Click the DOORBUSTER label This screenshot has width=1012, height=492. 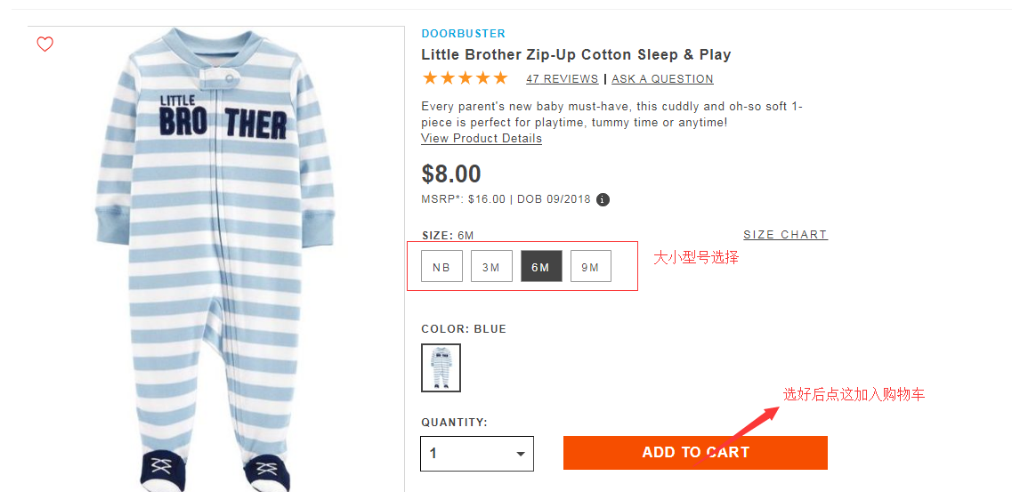click(463, 34)
